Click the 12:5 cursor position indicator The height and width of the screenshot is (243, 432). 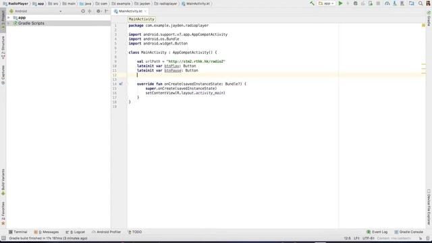coord(347,238)
